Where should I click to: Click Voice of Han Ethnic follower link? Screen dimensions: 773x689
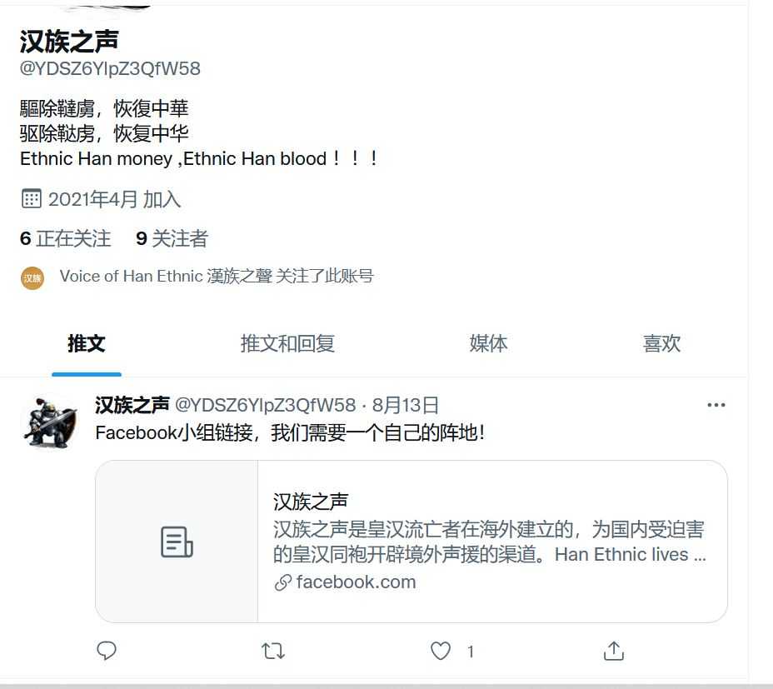[217, 277]
